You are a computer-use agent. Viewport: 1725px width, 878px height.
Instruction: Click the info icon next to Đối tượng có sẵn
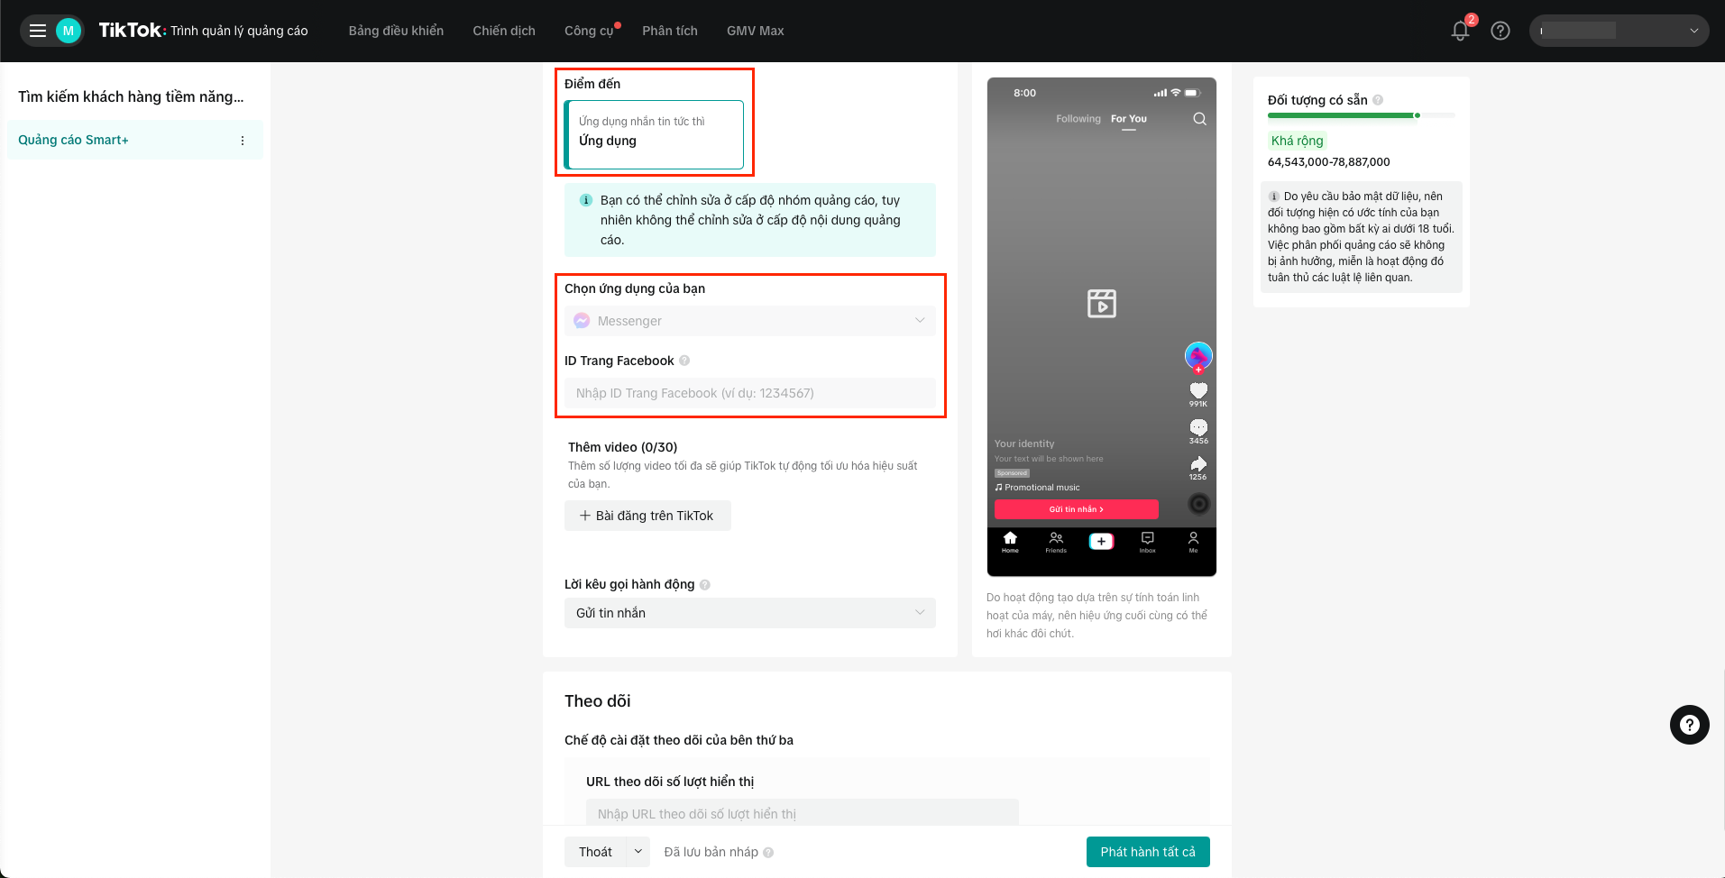(x=1378, y=100)
